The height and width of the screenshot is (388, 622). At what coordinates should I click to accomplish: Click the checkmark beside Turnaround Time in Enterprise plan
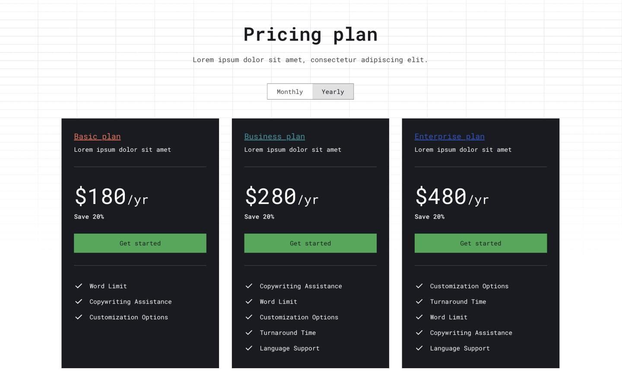coord(419,301)
